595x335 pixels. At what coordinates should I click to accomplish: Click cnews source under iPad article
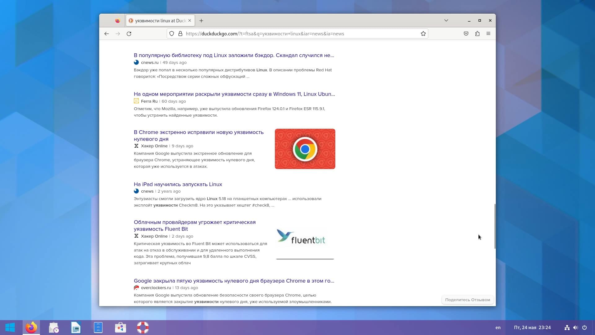pos(147,191)
